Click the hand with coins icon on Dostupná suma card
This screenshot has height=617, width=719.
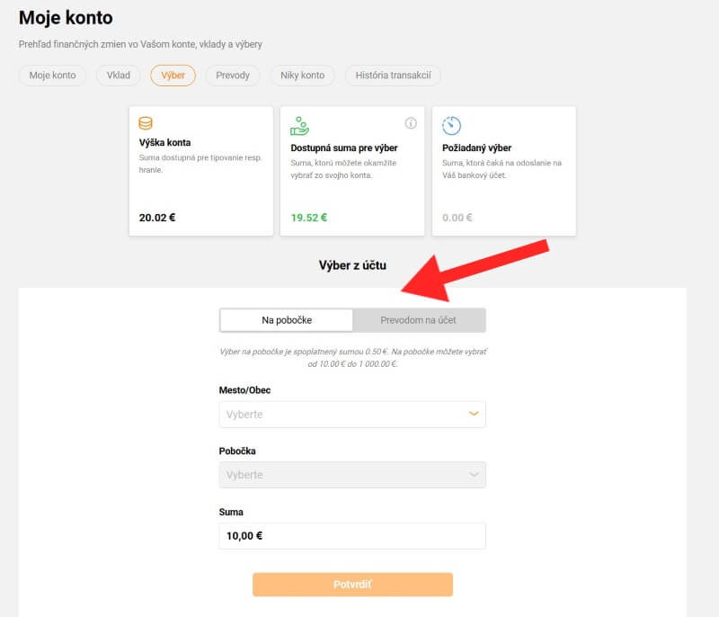tap(299, 126)
